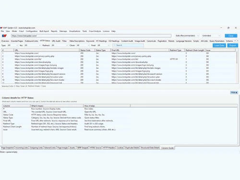Image resolution: width=240 pixels, height=180 pixels.
Task: Switch to the Titles tab
Action: tap(64, 41)
